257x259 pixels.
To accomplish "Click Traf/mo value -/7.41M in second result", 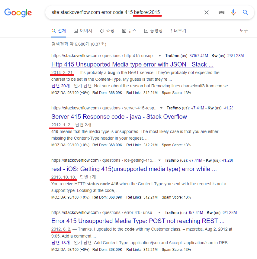I will [198, 108].
